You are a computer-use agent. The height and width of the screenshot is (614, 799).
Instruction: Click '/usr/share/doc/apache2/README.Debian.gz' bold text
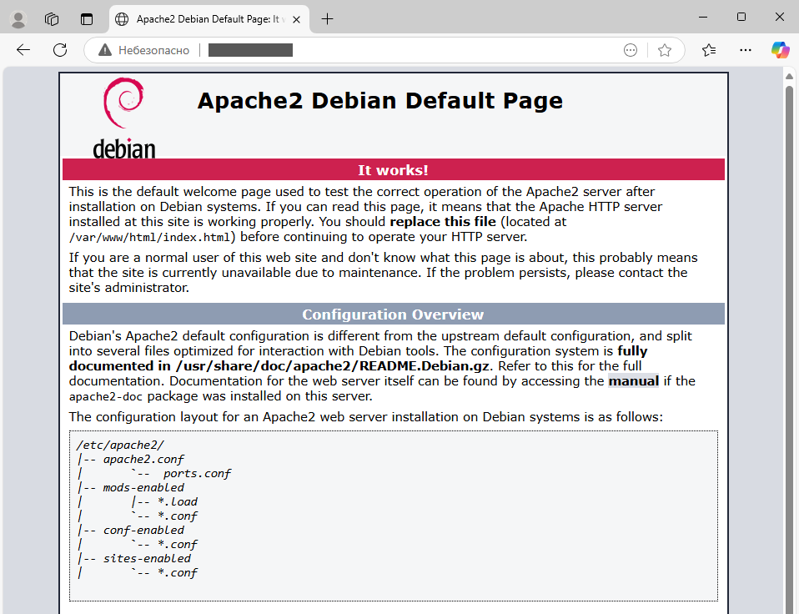(x=332, y=366)
